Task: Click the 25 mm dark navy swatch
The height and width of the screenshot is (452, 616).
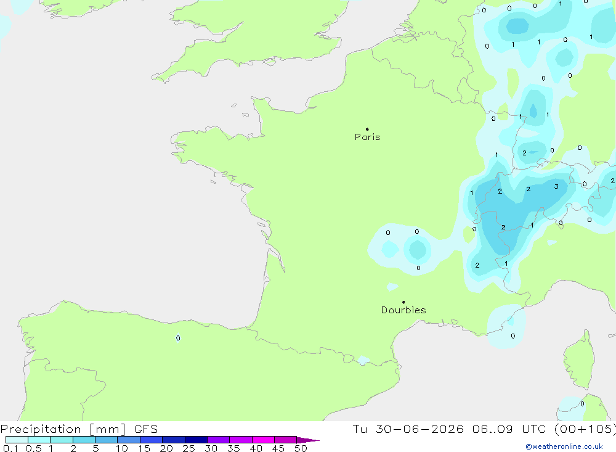Action: pos(196,440)
